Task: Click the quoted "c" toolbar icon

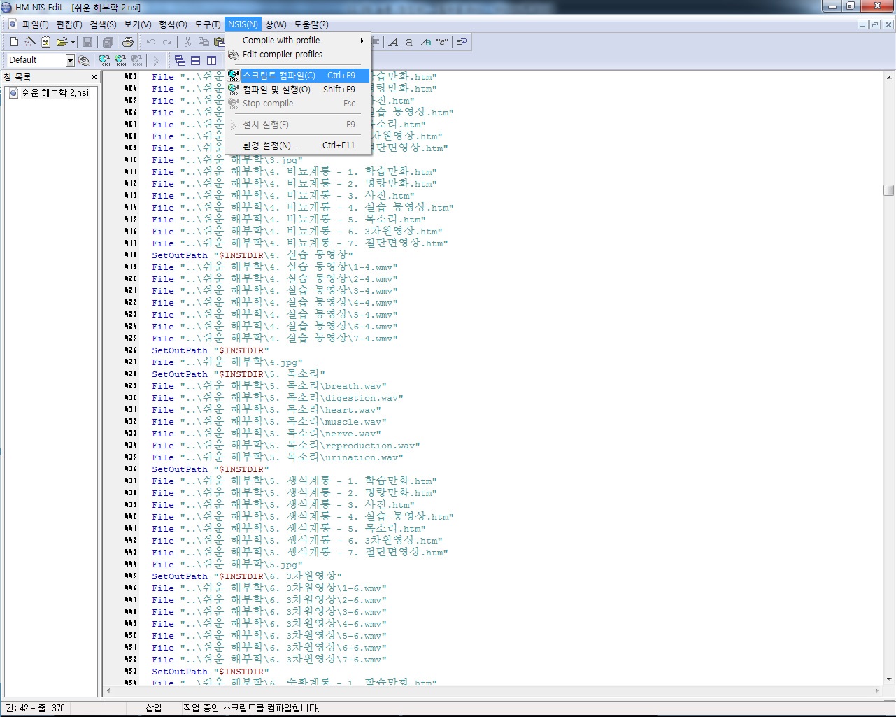Action: pos(442,42)
